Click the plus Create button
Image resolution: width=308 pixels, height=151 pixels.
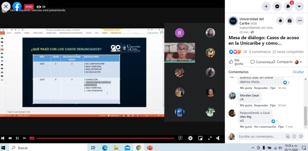266,6
